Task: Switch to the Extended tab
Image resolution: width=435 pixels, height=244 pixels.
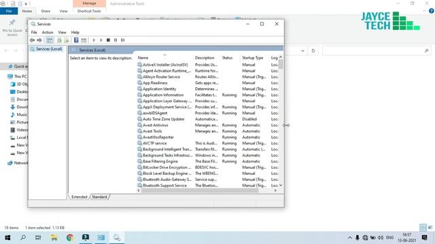Action: (x=80, y=197)
